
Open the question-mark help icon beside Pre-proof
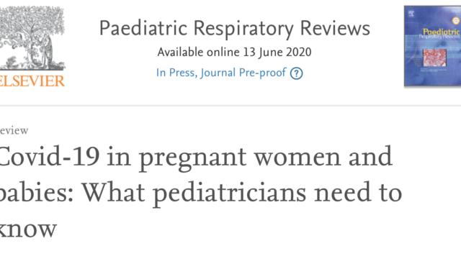(x=296, y=73)
